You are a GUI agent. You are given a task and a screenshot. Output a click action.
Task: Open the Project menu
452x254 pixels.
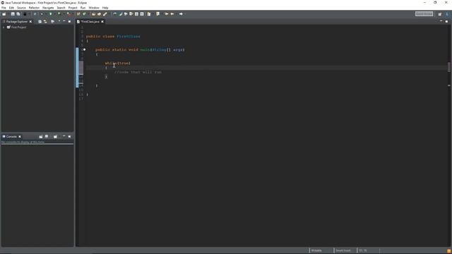73,8
